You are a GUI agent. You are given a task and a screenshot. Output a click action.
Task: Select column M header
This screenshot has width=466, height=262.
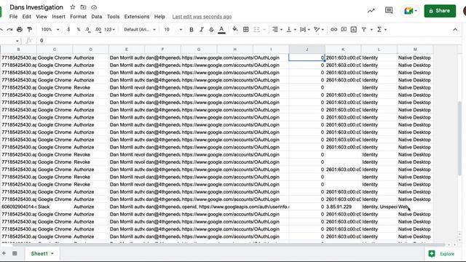[415, 49]
